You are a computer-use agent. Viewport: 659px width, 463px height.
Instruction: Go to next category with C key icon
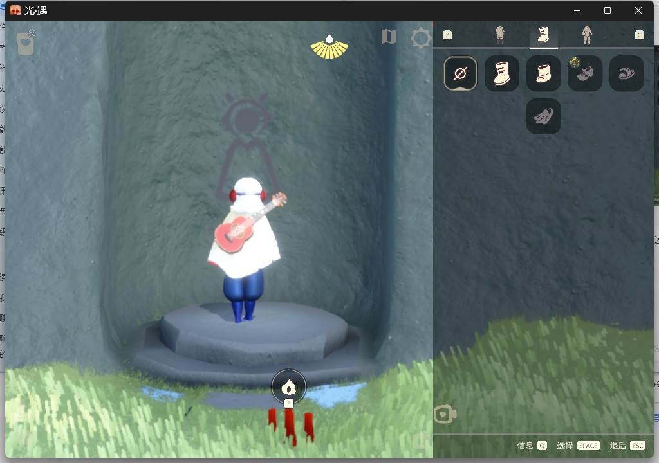[639, 35]
